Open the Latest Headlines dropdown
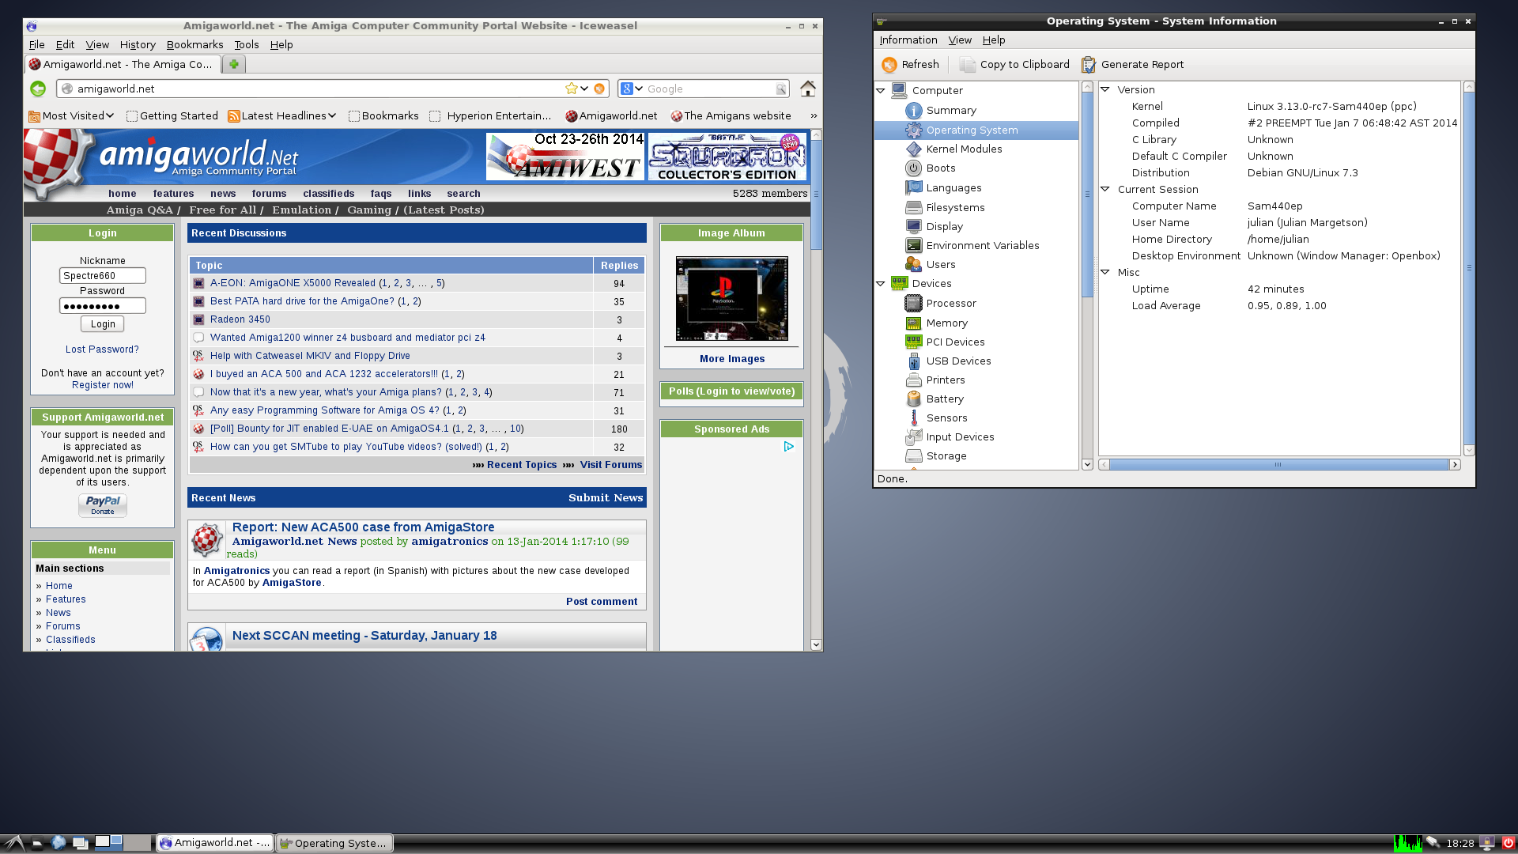 [282, 115]
